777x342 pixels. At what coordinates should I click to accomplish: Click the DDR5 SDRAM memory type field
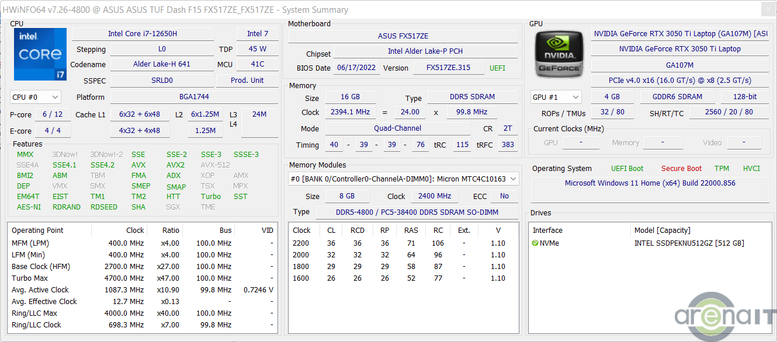pyautogui.click(x=473, y=97)
